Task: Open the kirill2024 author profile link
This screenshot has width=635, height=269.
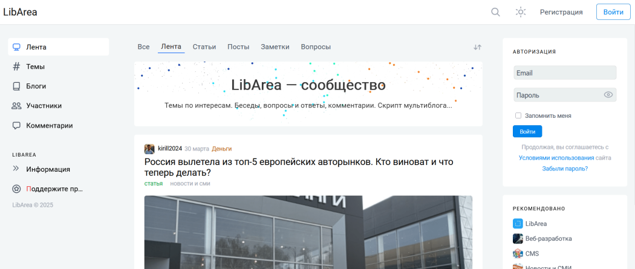Action: 170,149
